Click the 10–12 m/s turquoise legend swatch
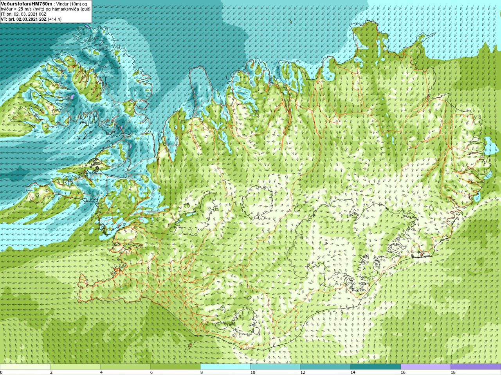The height and width of the screenshot is (375, 501). click(276, 367)
